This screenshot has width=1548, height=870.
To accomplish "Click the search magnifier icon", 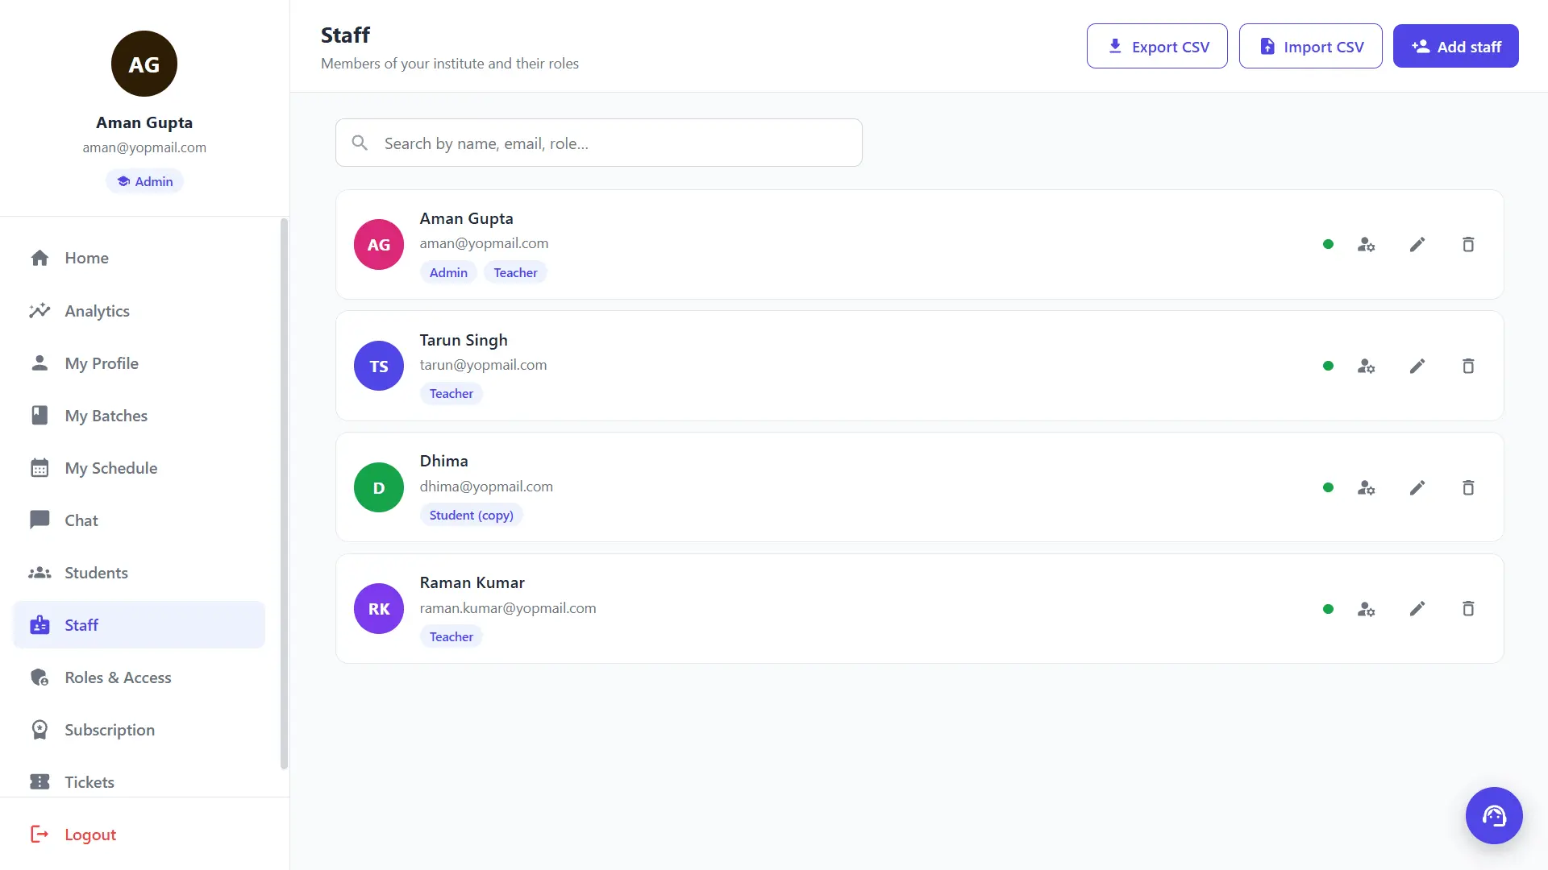I will 360,143.
